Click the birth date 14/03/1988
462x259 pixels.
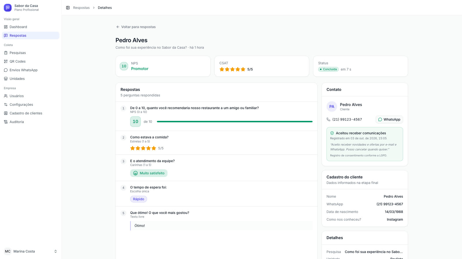[x=394, y=212]
